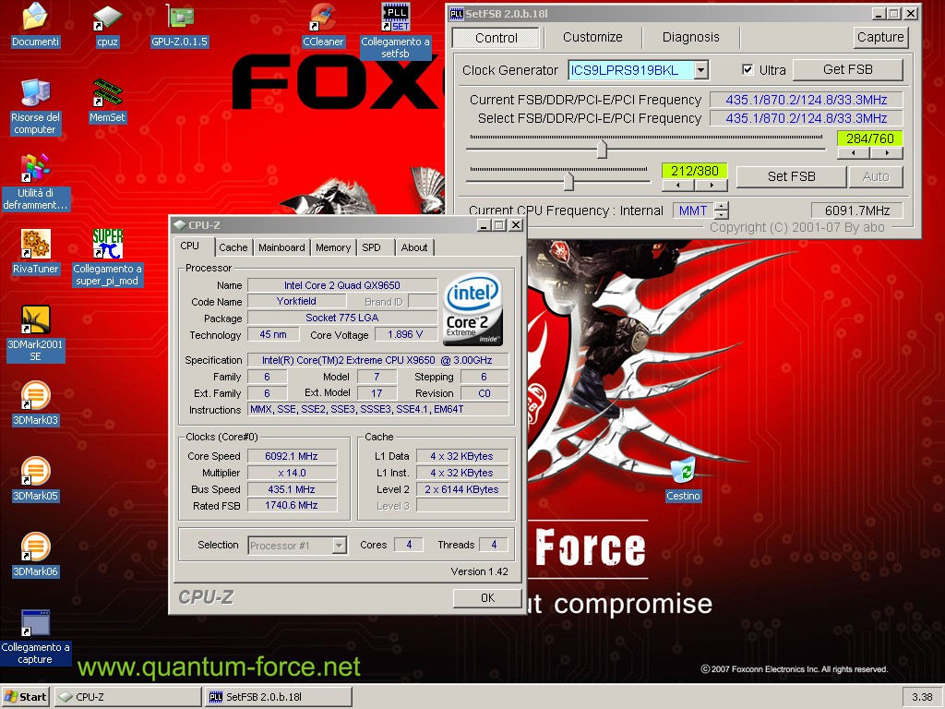The width and height of the screenshot is (945, 709).
Task: Click the SetFSB title bar PLL icon
Action: pyautogui.click(x=457, y=13)
